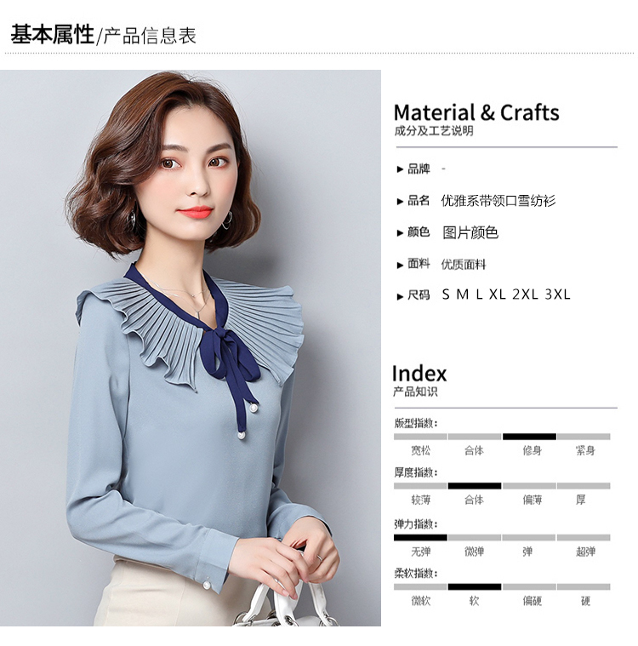Select the black 无弹 segment in 弹力指数
The image size is (638, 646).
[420, 538]
